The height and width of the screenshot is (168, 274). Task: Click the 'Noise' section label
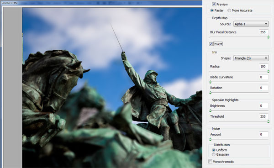216,129
